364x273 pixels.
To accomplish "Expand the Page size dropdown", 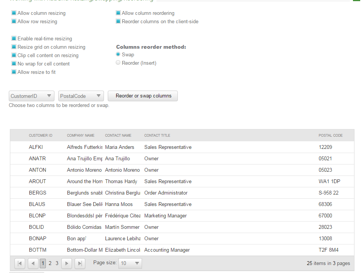I will coord(130,263).
